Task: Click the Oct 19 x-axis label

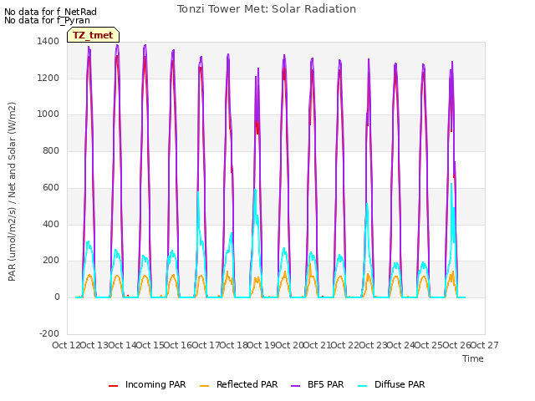Action: click(261, 345)
